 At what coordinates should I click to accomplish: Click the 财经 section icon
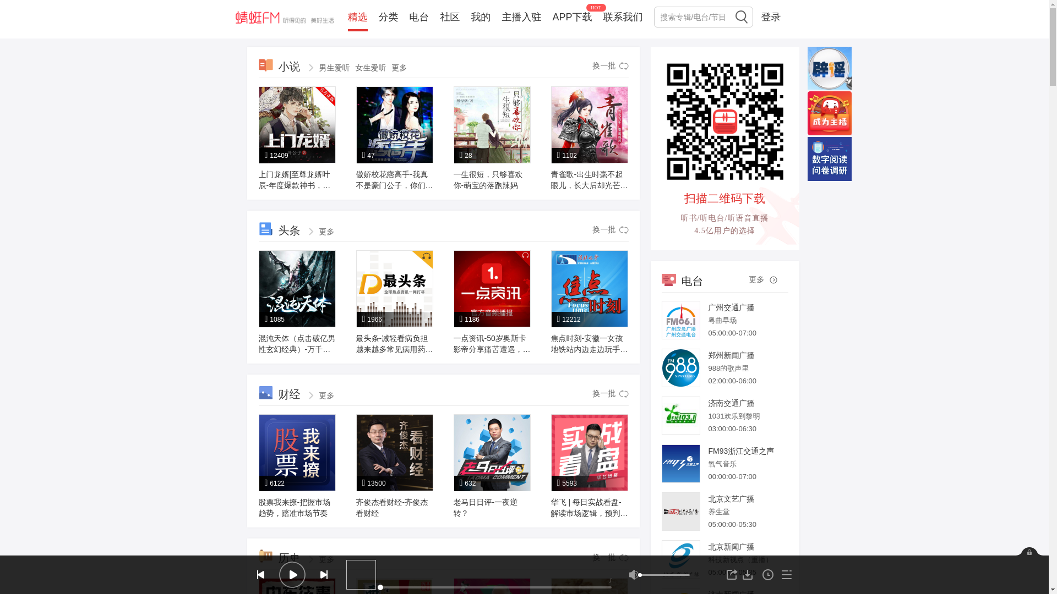266,393
